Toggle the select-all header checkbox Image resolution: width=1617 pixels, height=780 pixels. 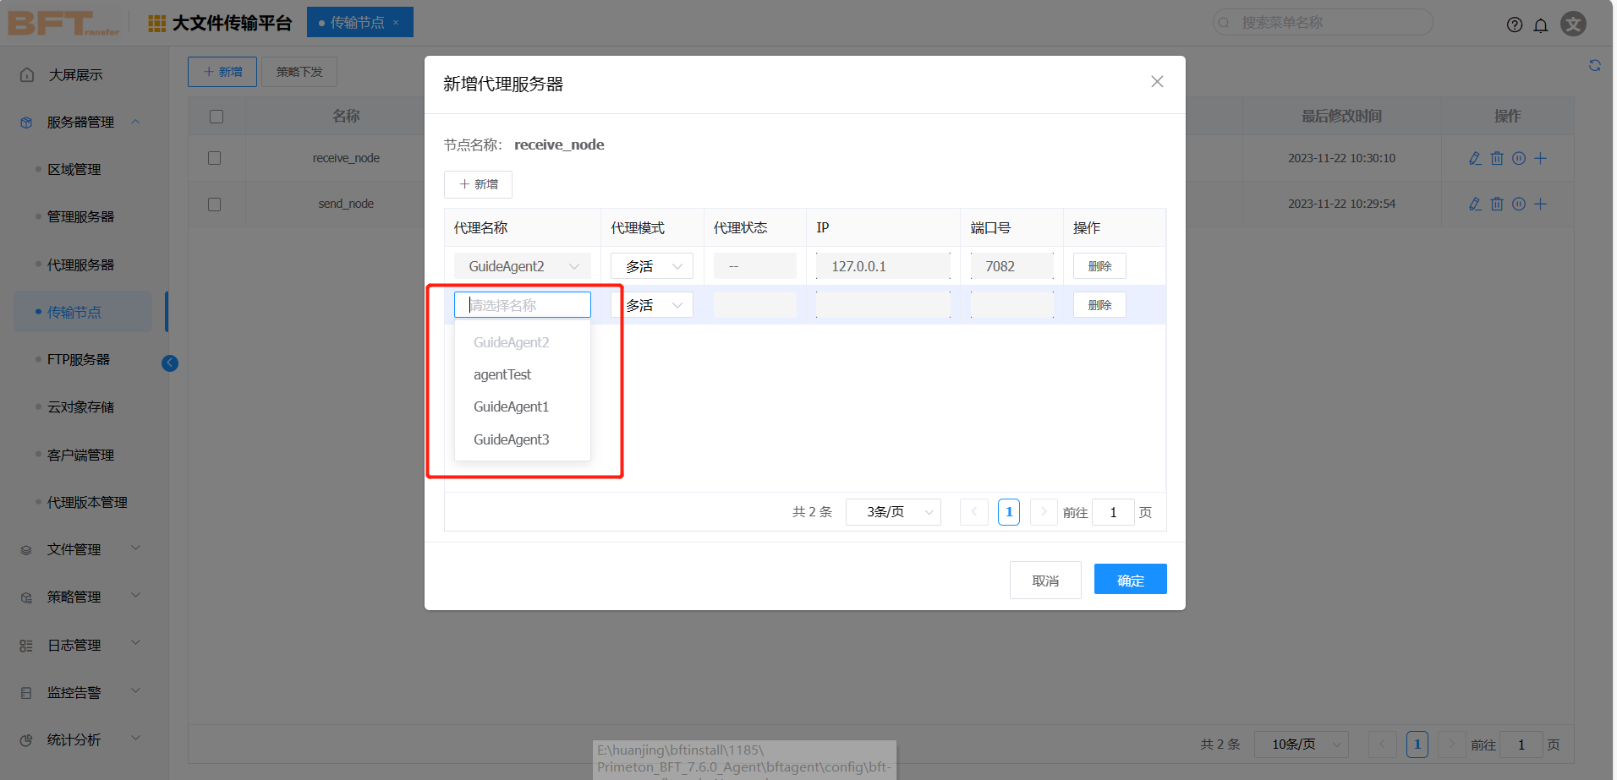point(217,117)
